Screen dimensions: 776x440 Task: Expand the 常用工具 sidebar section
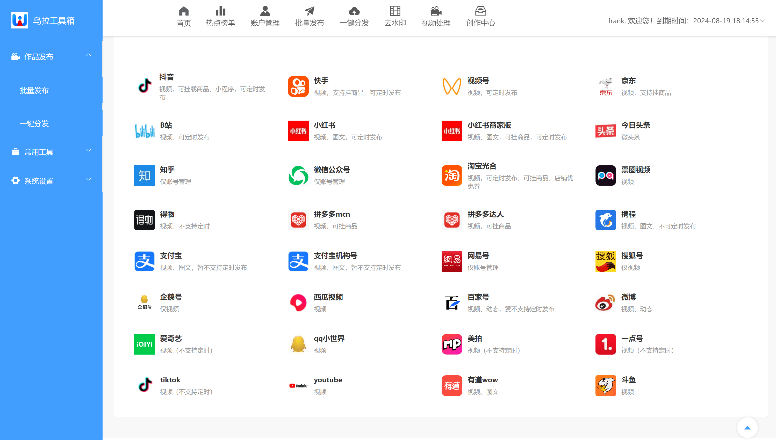[x=51, y=152]
